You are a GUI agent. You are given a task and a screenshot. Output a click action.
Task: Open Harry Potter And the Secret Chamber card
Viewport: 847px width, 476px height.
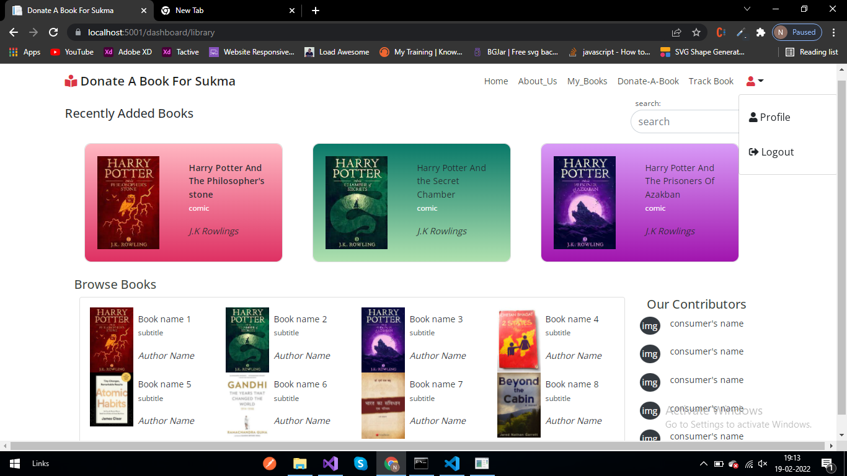412,203
